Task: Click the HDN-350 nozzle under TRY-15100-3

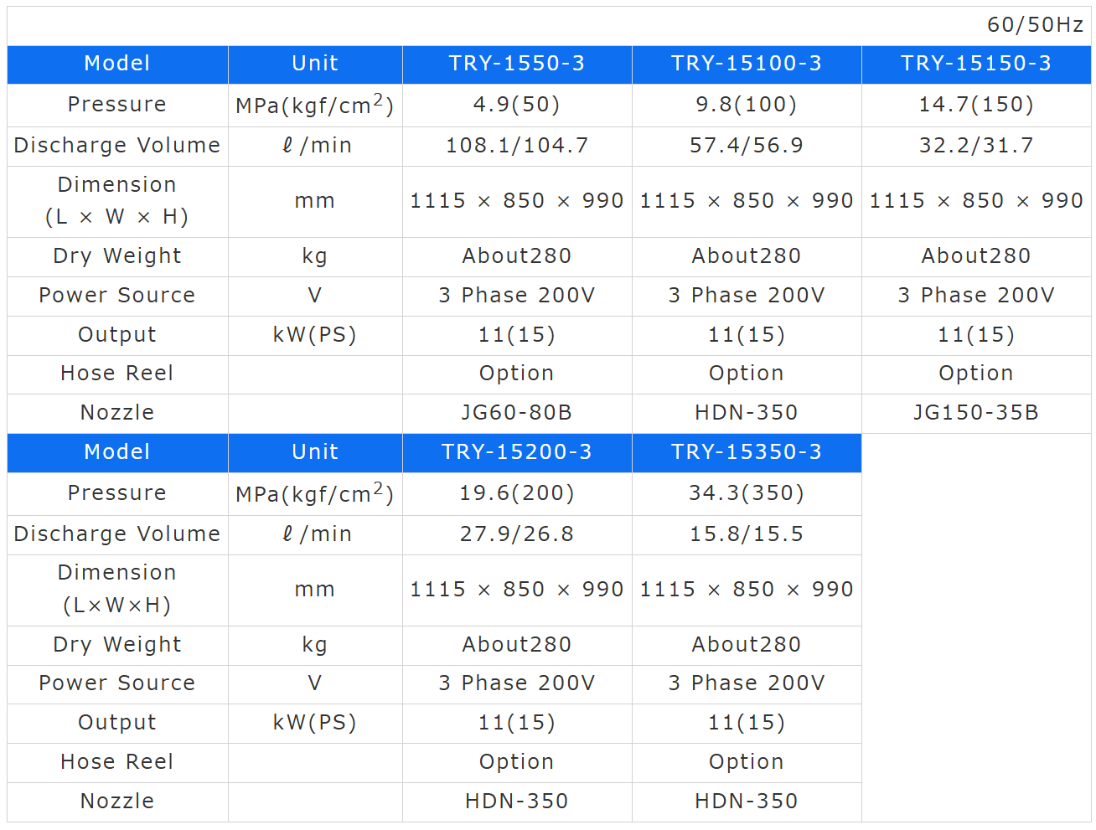Action: (x=746, y=413)
